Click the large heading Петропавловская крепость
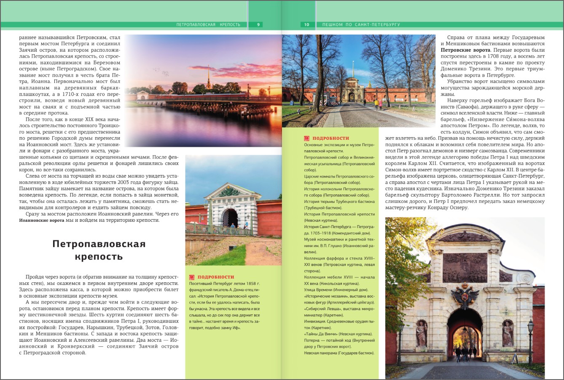This screenshot has height=380, width=564. click(x=99, y=250)
